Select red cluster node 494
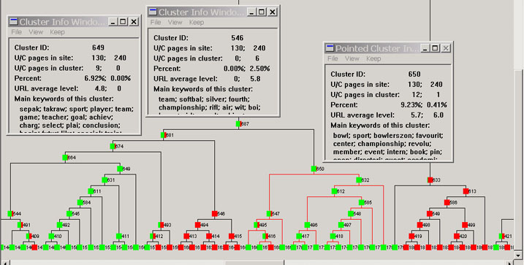Viewport: 524px width, 265px height. click(x=197, y=225)
